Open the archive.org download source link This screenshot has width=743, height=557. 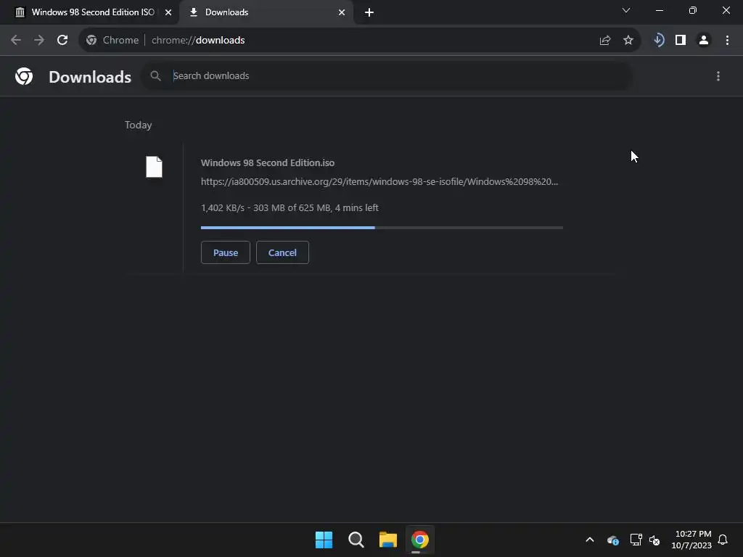[x=379, y=182]
